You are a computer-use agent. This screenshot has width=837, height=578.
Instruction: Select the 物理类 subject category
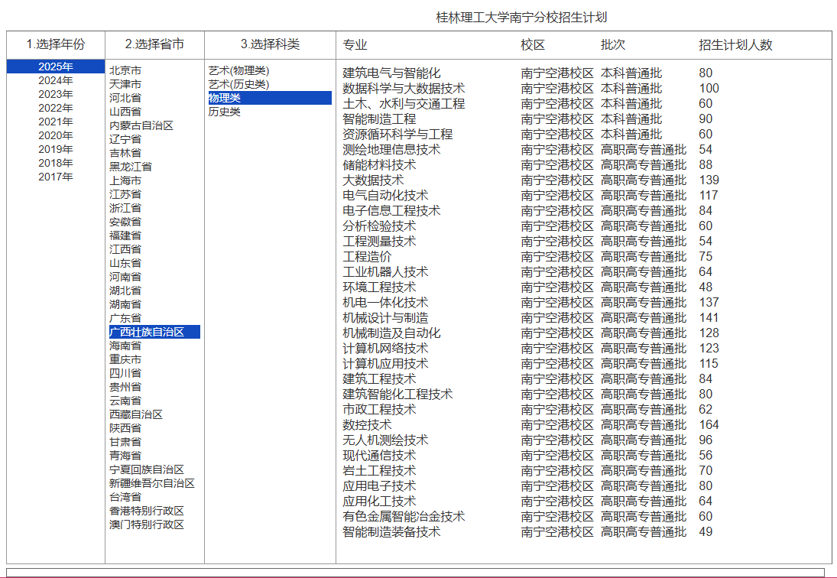click(x=270, y=98)
